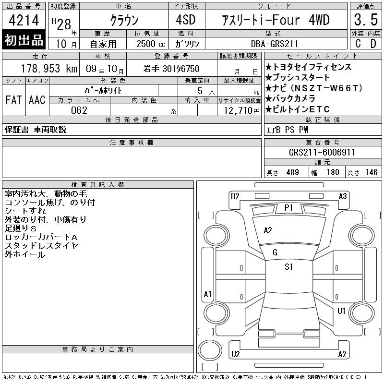
Task: Click the A3 scratch marker on diagram
Action: click(x=343, y=196)
